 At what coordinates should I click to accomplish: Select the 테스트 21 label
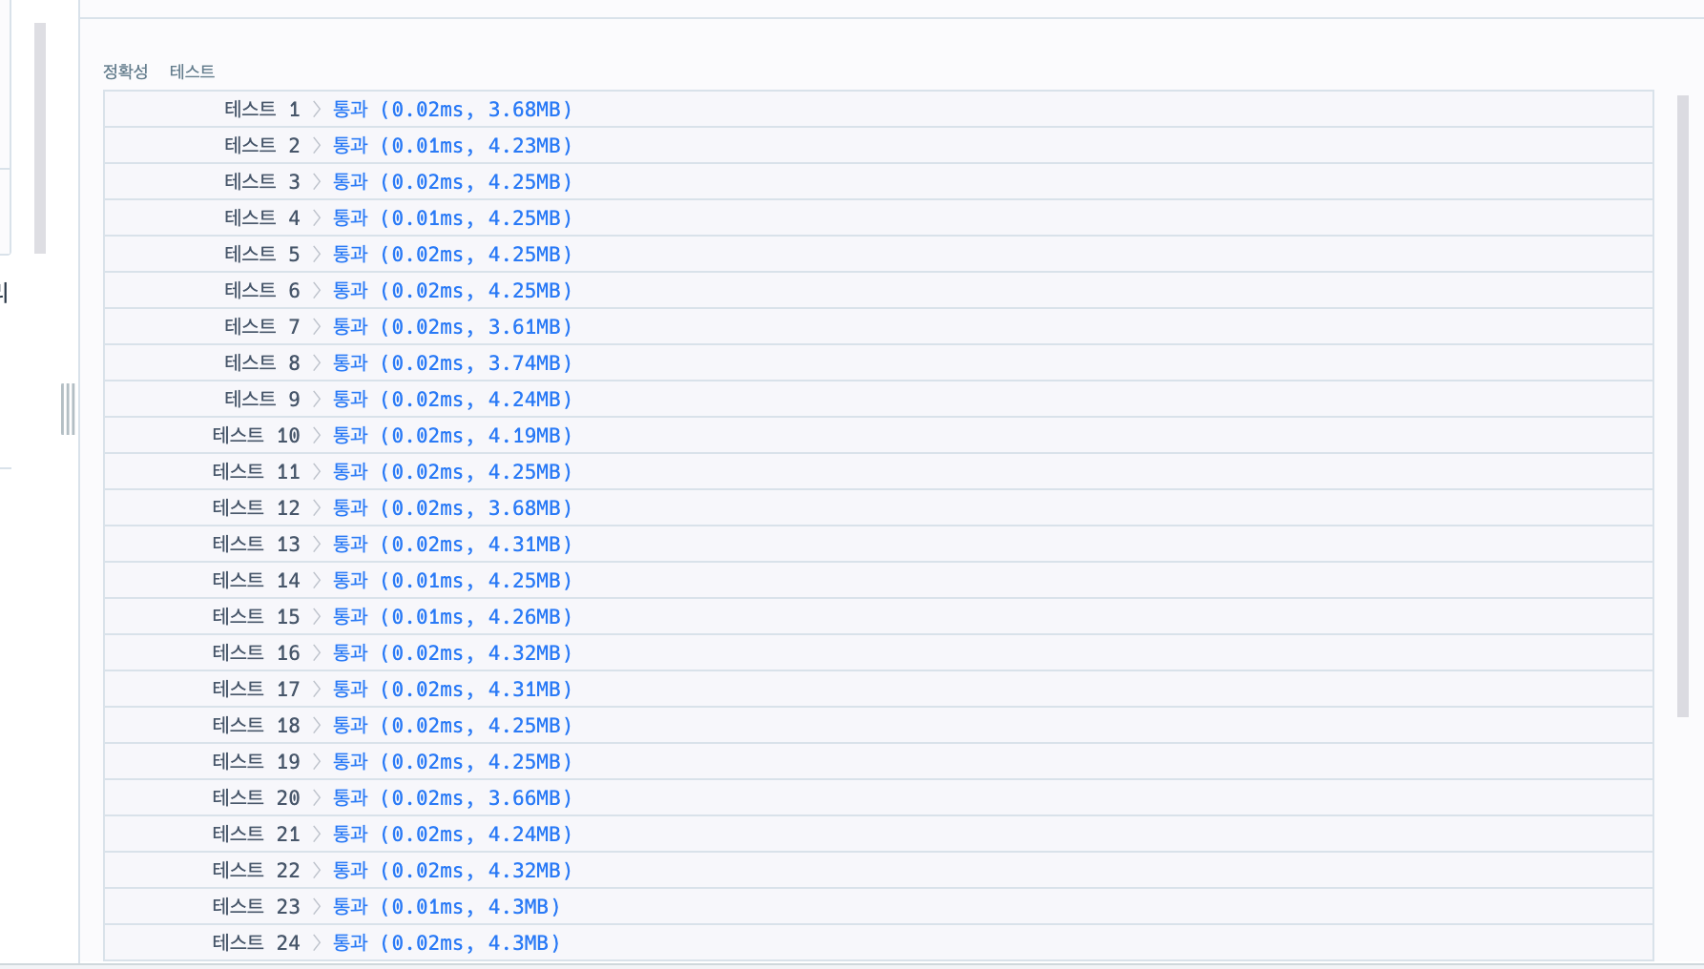pyautogui.click(x=257, y=835)
